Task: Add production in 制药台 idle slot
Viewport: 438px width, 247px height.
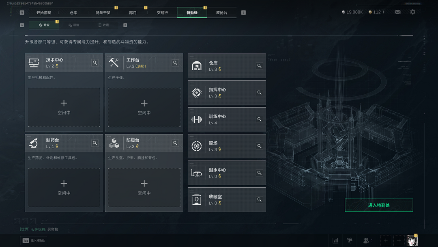Action: coord(64,187)
